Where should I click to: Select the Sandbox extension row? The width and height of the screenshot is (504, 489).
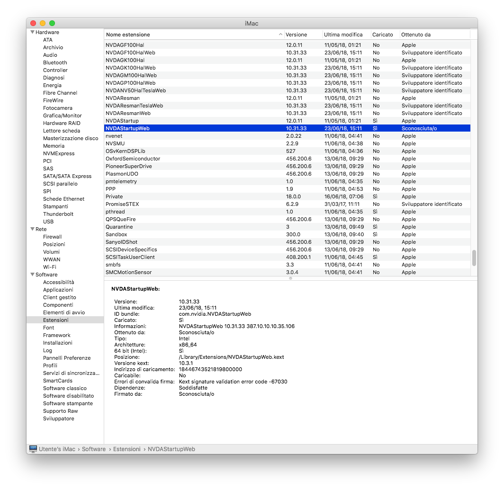[x=288, y=234]
